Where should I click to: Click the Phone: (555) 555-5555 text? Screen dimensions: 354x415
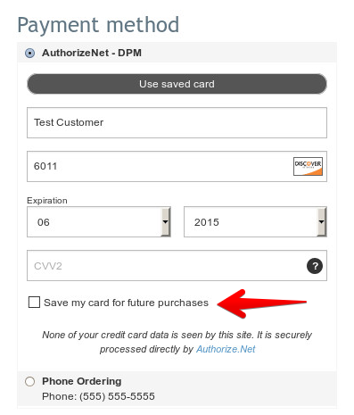point(98,396)
